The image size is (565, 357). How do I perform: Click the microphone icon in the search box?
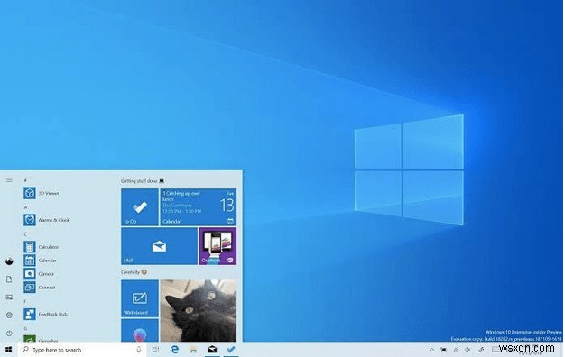click(x=139, y=350)
